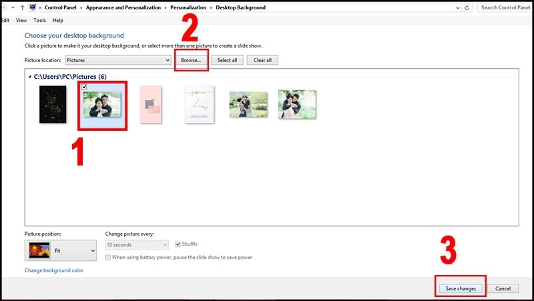Open the Change picture every dropdown
The width and height of the screenshot is (534, 301).
point(137,244)
